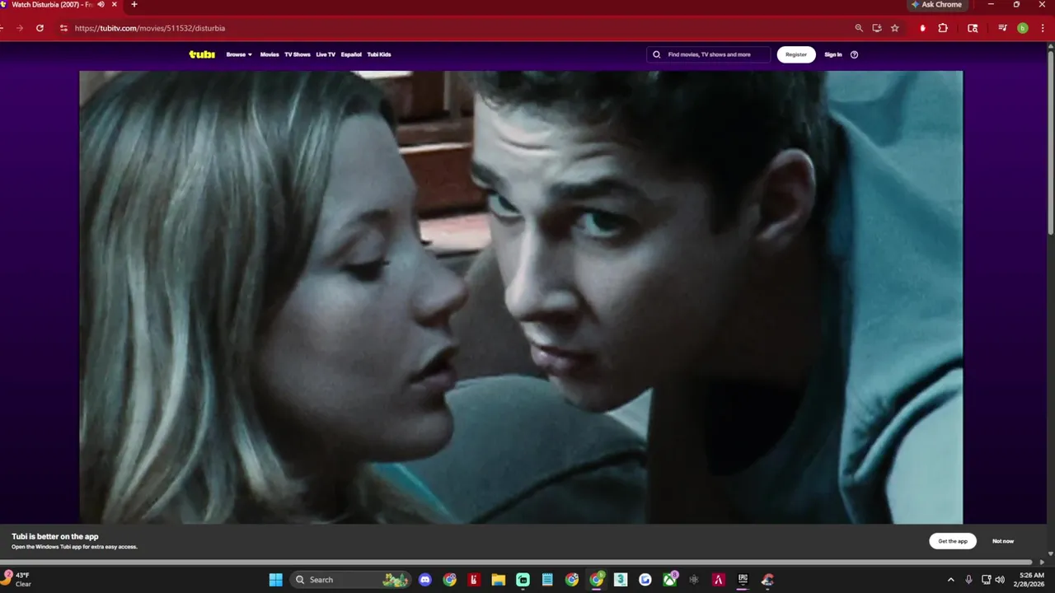Reload the page
The width and height of the screenshot is (1055, 593).
tap(40, 28)
